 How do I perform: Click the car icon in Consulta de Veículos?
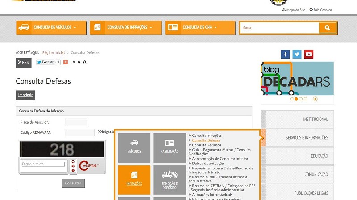[x=24, y=28]
